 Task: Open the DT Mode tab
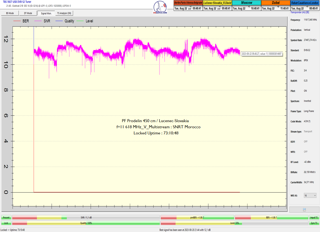[28, 13]
